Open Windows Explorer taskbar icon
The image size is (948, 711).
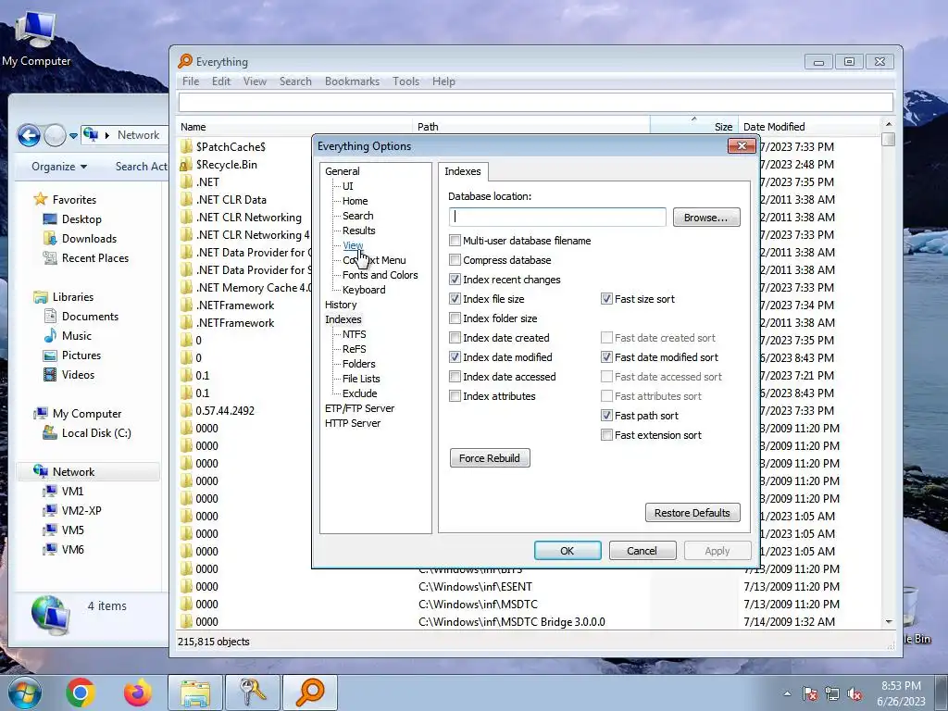click(x=195, y=692)
